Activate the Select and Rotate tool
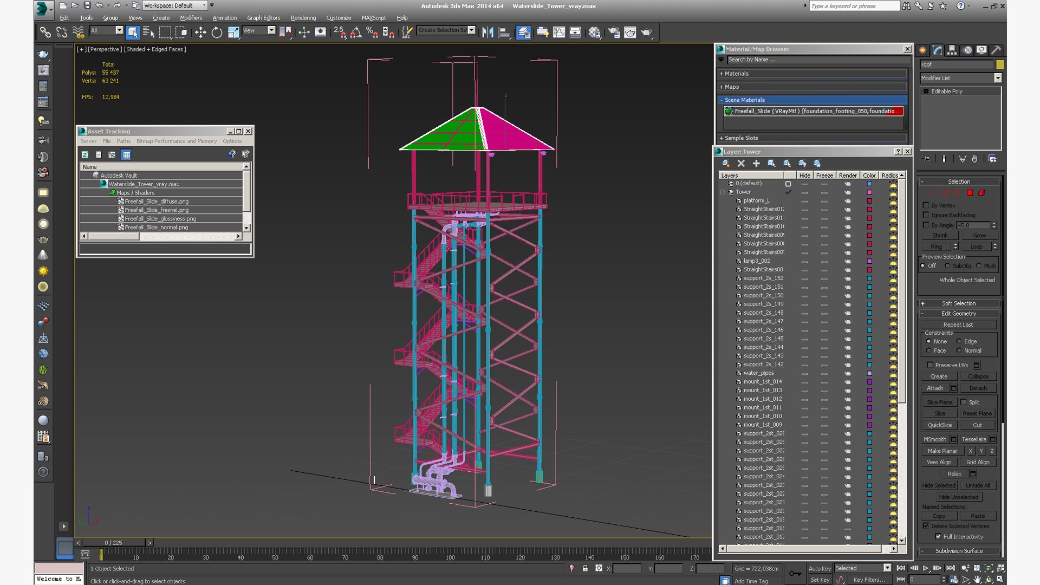 click(217, 32)
